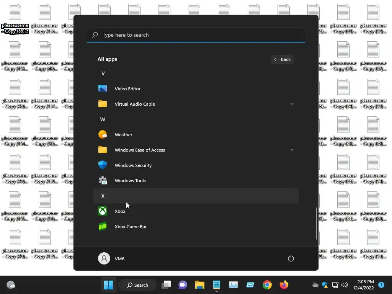392x294 pixels.
Task: Select desktop file pleaseuseme - Copy (55)
Action: click(15, 19)
